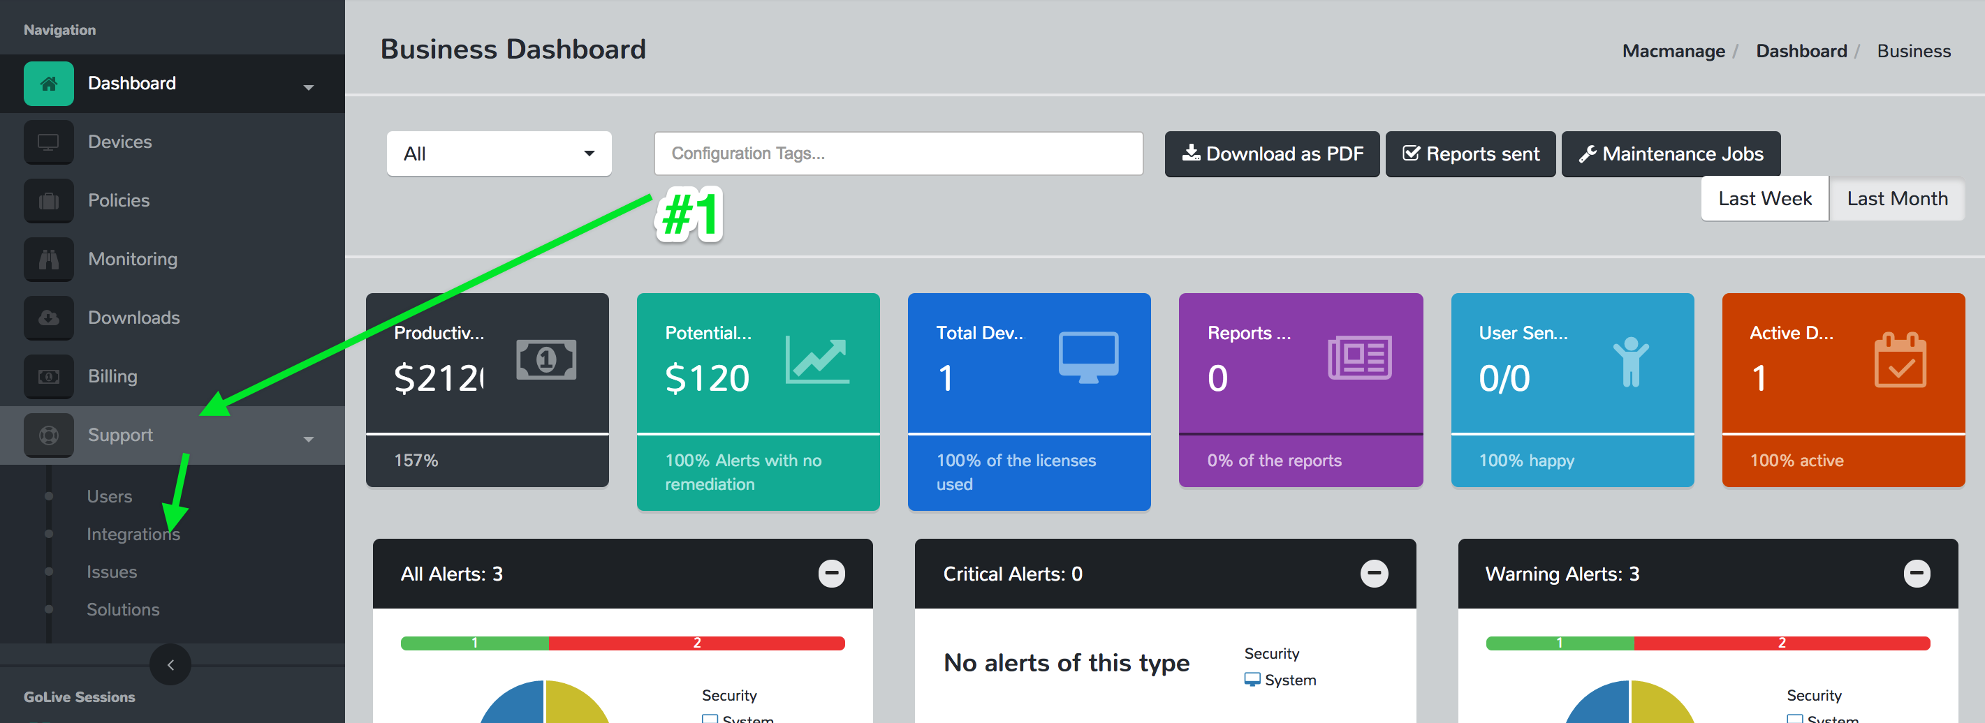Click the banknote icon on Productivity card
This screenshot has width=1985, height=723.
pos(546,359)
